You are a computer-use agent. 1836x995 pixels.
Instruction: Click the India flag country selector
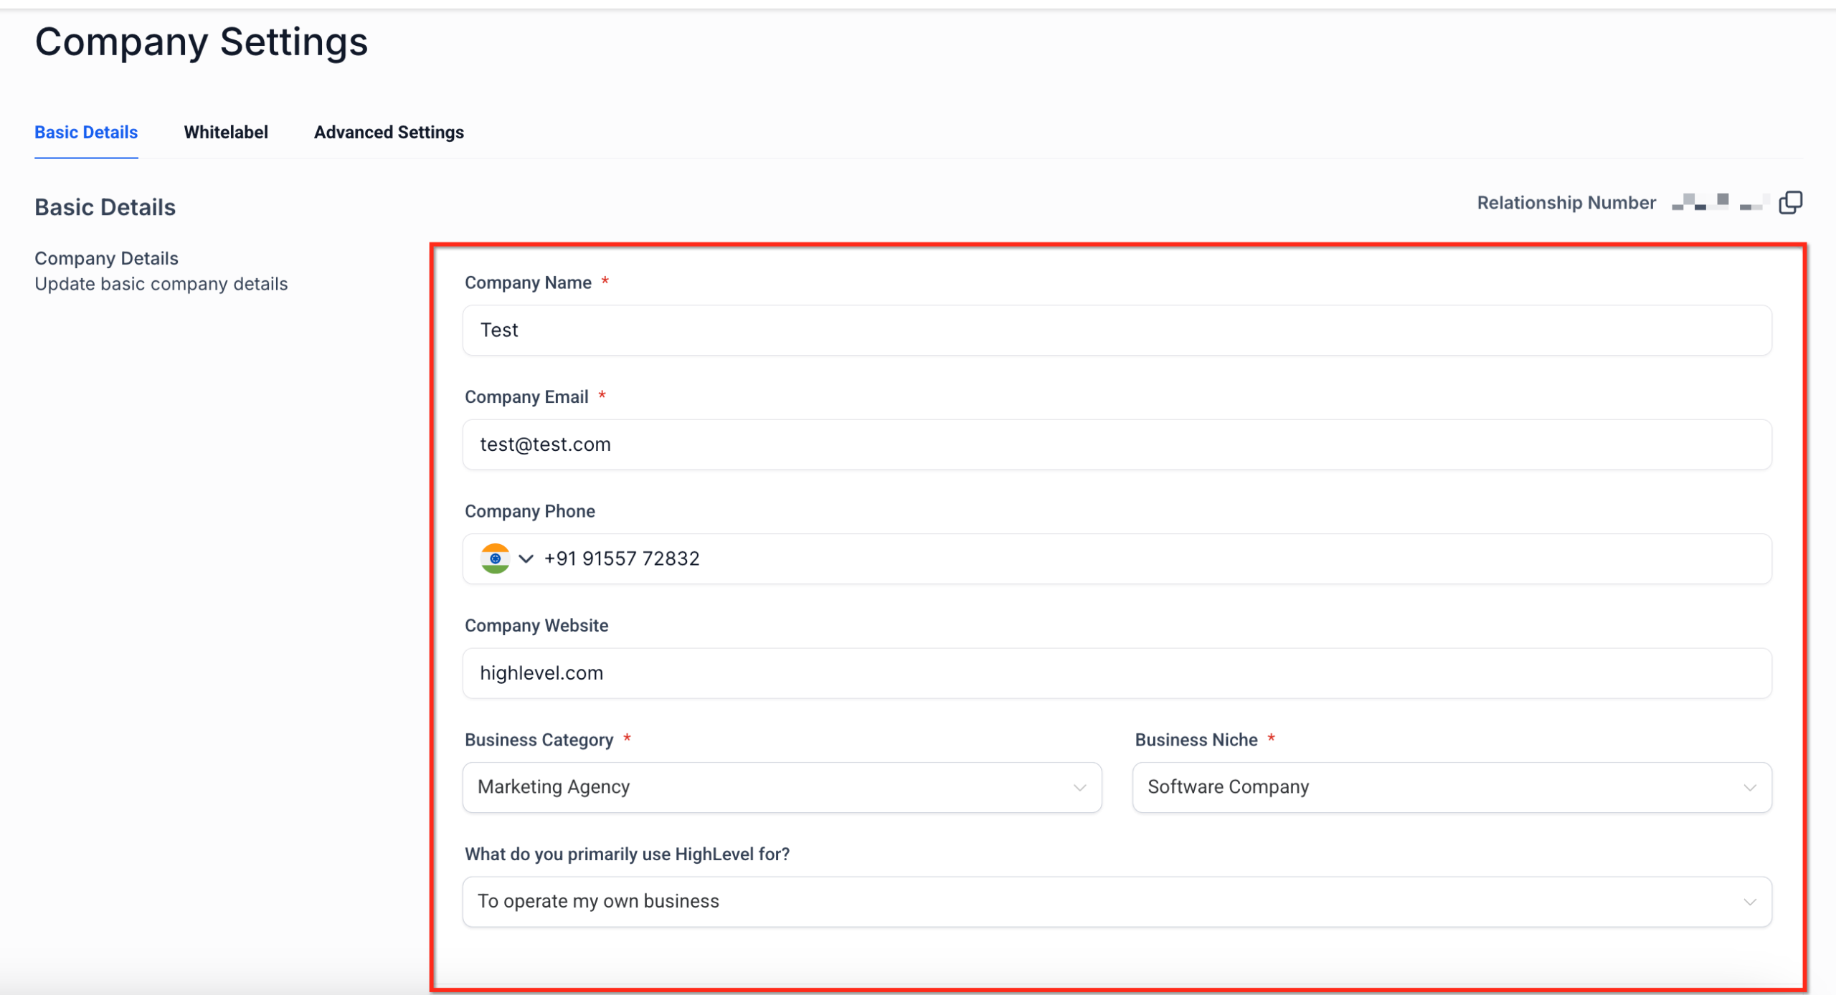pos(496,558)
